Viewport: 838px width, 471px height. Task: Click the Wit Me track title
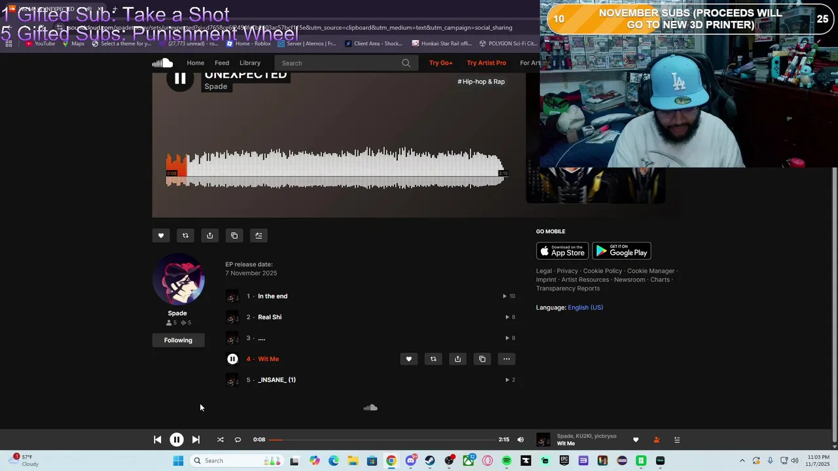coord(268,359)
